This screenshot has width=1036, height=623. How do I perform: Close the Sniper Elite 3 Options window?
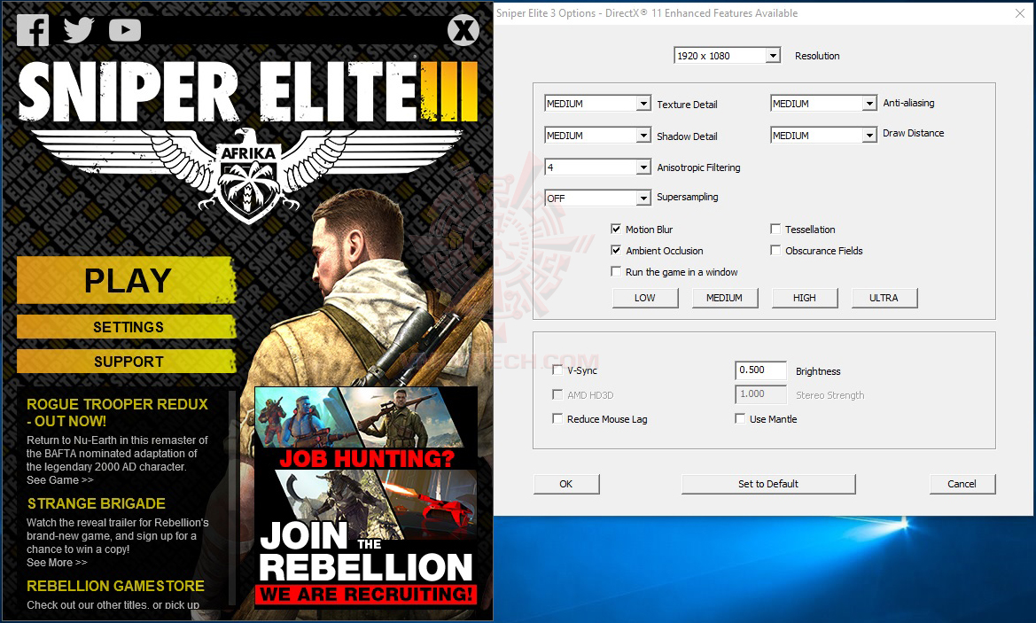1020,13
